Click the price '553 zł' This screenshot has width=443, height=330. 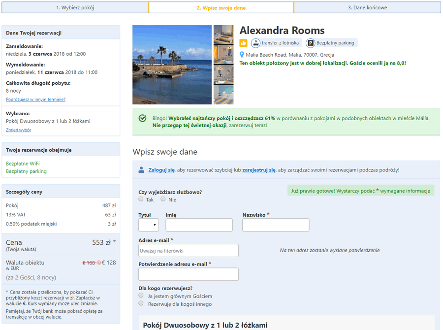pos(101,242)
